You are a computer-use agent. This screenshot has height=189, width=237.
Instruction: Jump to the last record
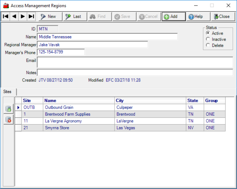(x=31, y=16)
